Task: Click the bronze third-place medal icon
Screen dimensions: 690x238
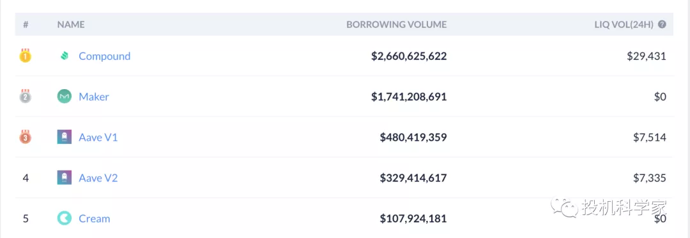Action: pyautogui.click(x=26, y=137)
